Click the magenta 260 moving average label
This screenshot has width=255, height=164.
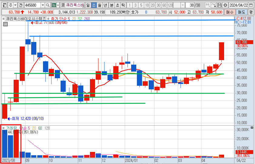[x=87, y=19]
